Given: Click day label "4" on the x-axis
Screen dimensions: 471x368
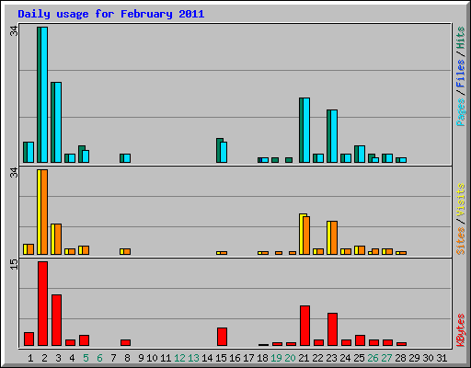Looking at the screenshot, I should [x=72, y=358].
